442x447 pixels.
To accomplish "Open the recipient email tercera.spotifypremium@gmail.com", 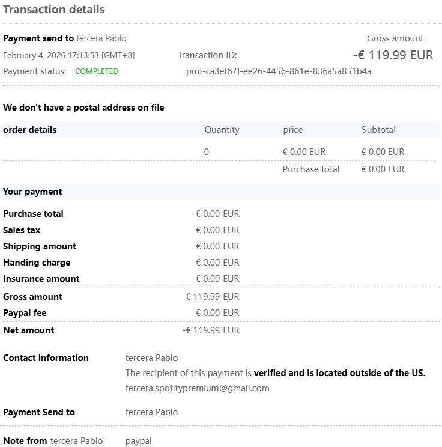I will point(197,388).
